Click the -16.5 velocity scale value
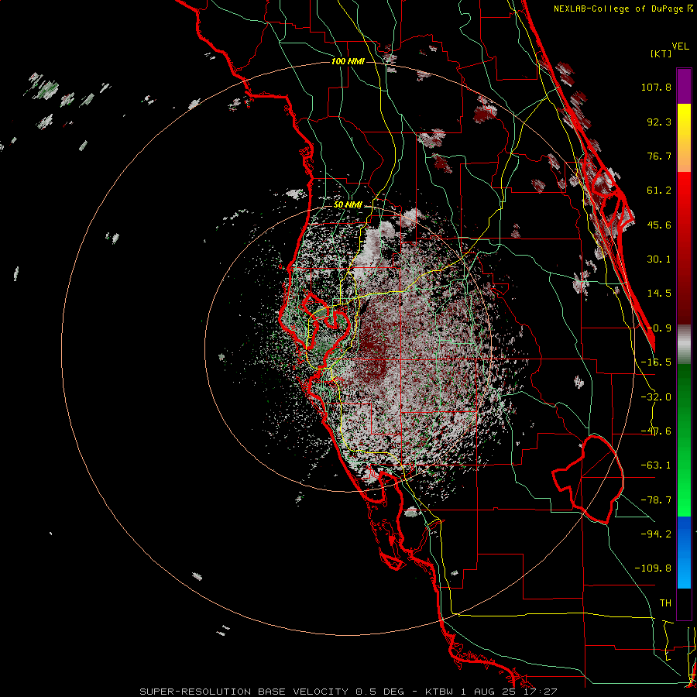The image size is (697, 697). [x=656, y=362]
